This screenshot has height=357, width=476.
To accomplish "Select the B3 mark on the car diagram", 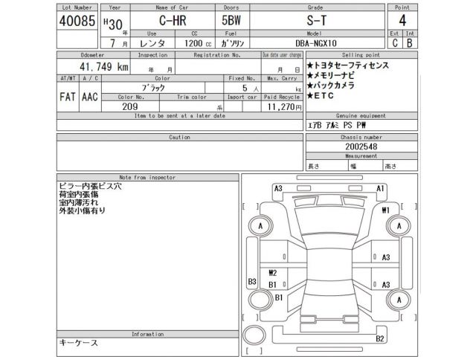I will click(252, 282).
